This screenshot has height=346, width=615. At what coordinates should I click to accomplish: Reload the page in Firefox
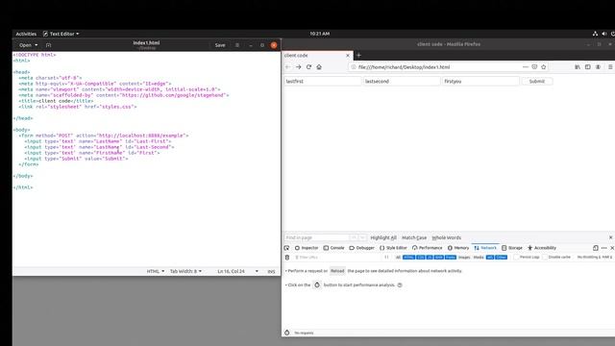(308, 67)
